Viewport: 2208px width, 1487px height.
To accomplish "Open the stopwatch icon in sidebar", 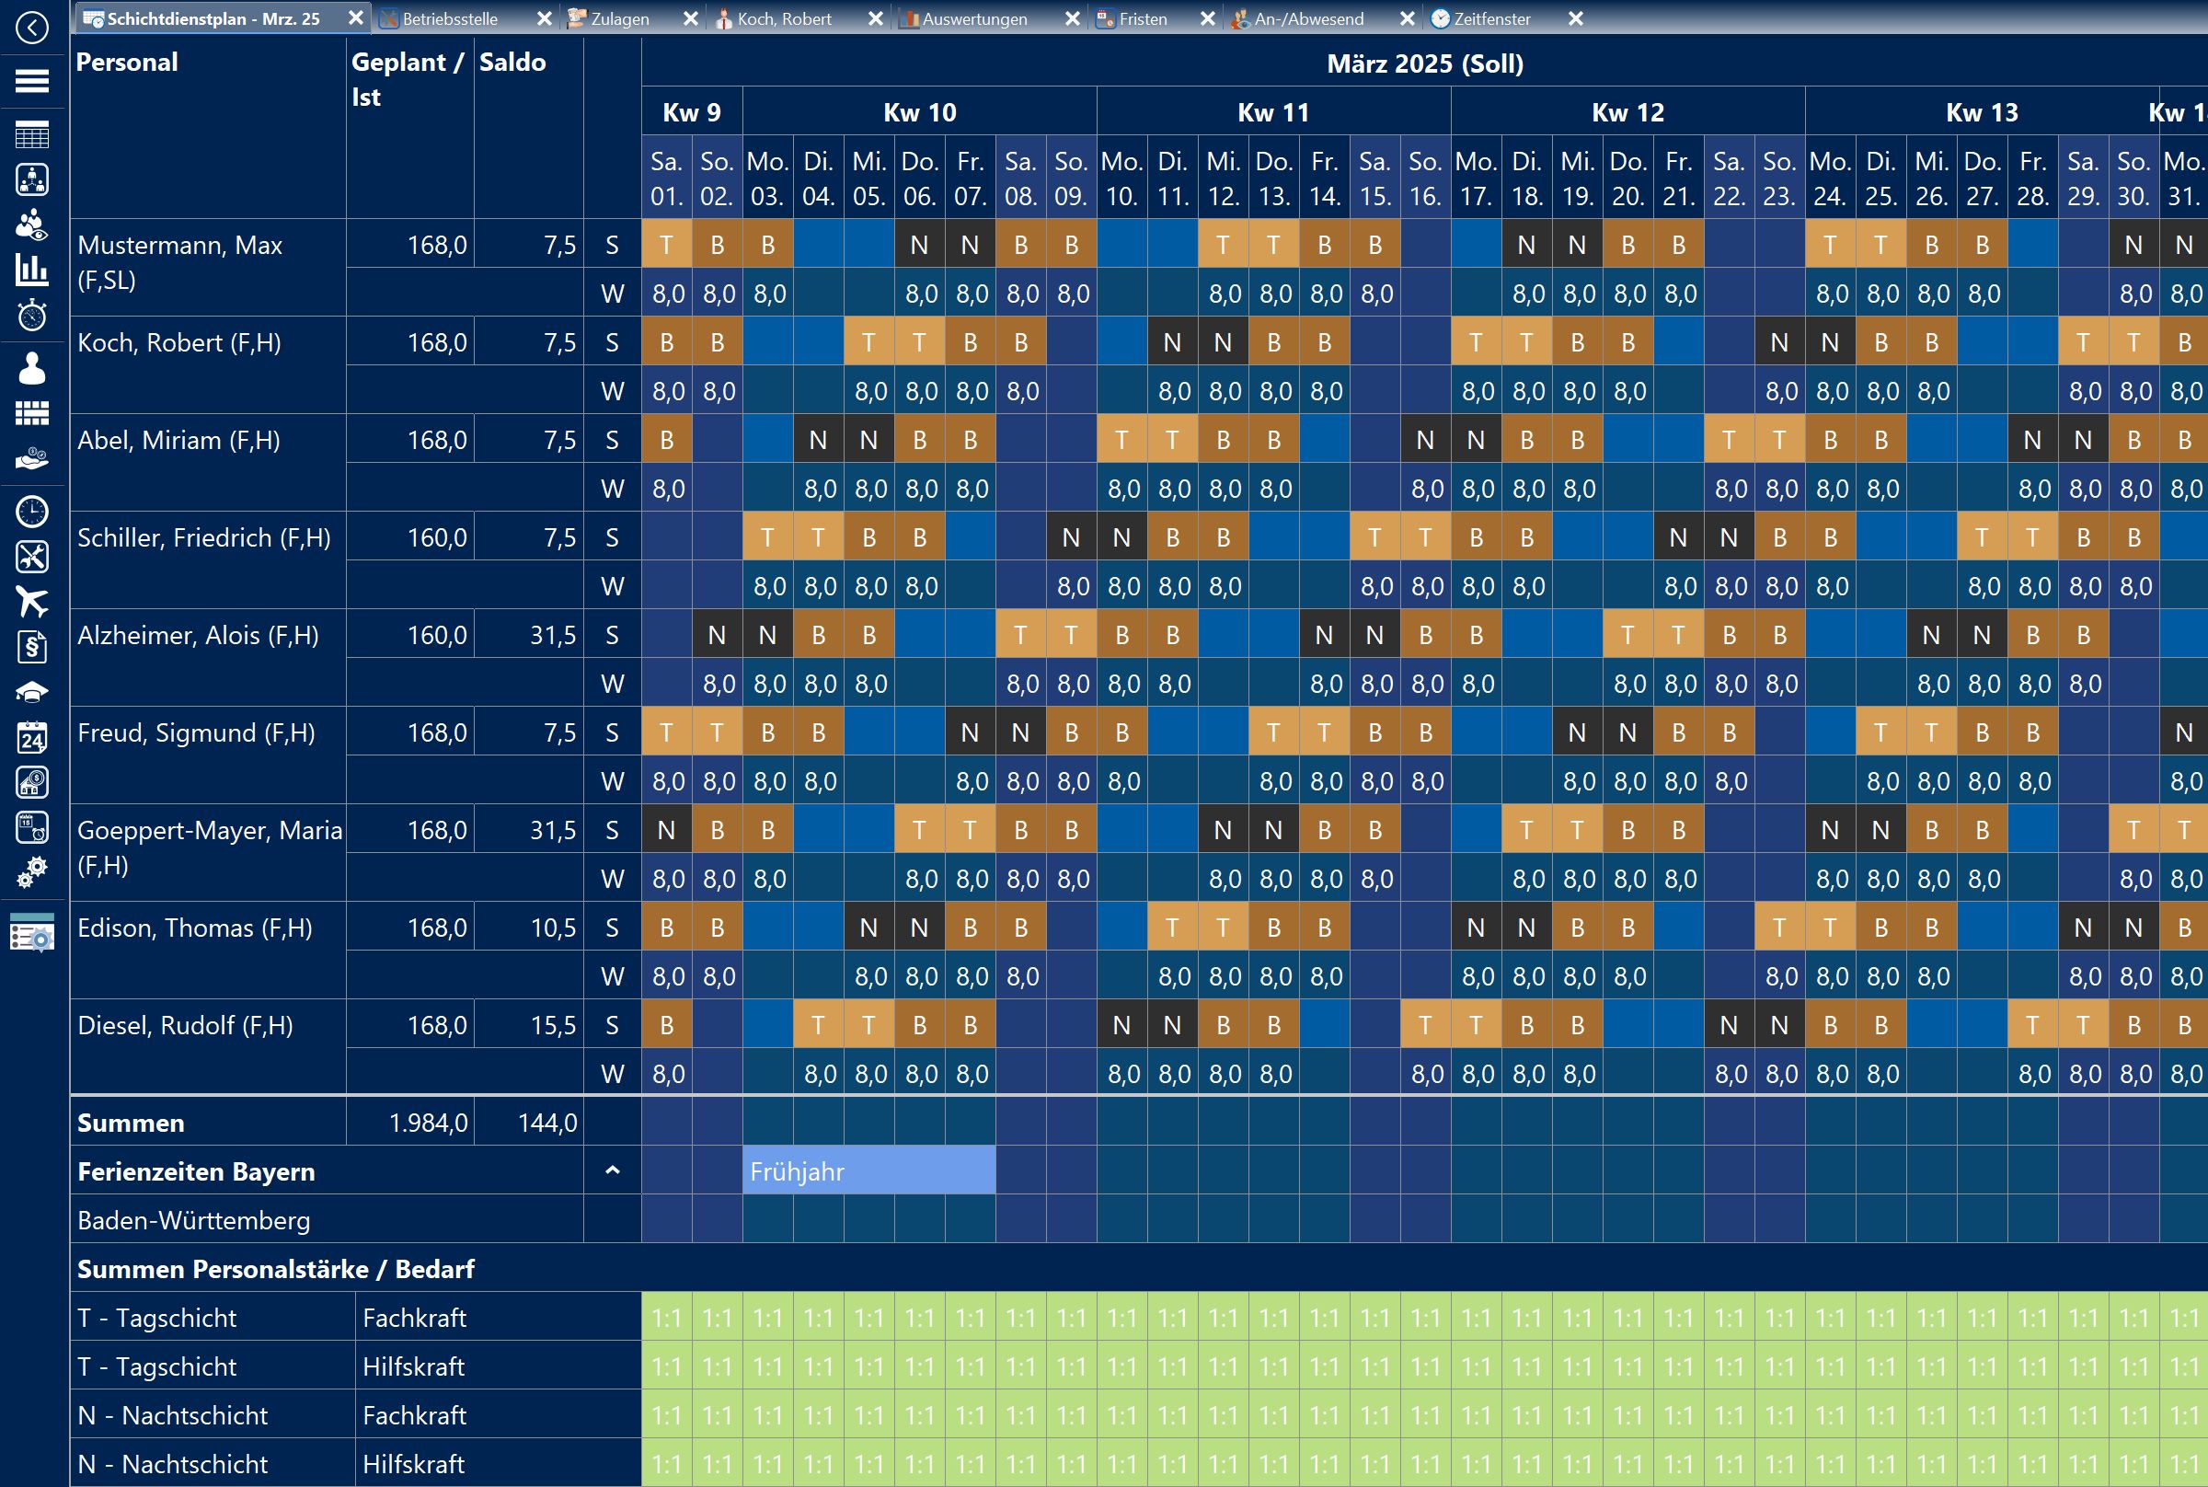I will point(32,315).
